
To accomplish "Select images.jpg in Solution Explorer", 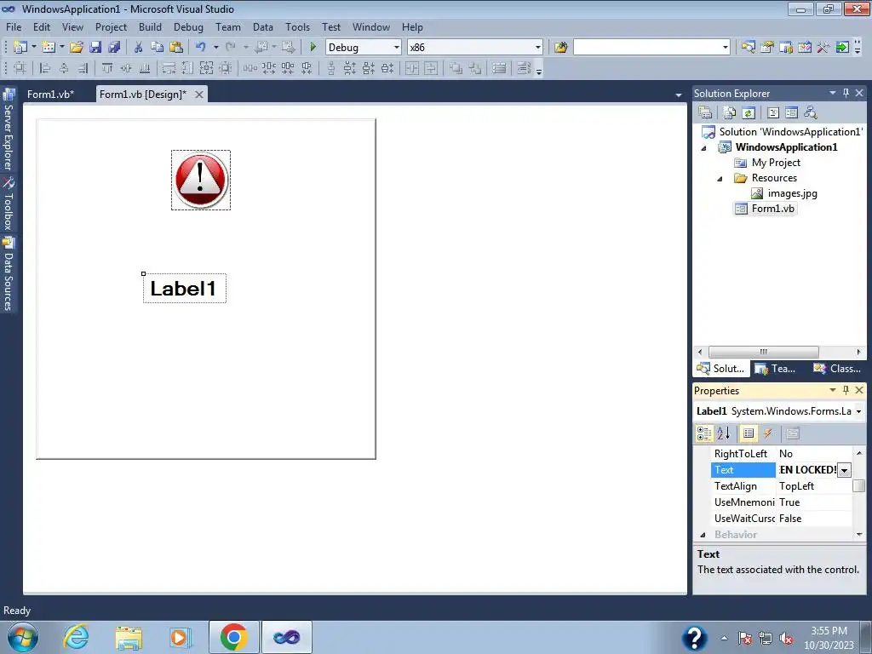I will pos(792,193).
